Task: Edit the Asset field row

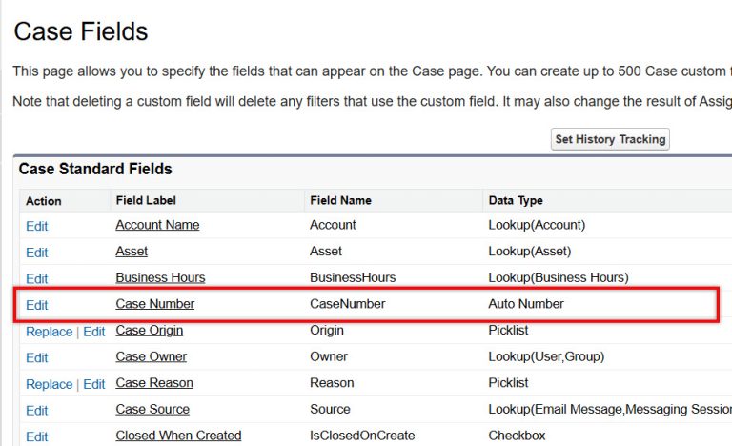Action: pyautogui.click(x=37, y=253)
